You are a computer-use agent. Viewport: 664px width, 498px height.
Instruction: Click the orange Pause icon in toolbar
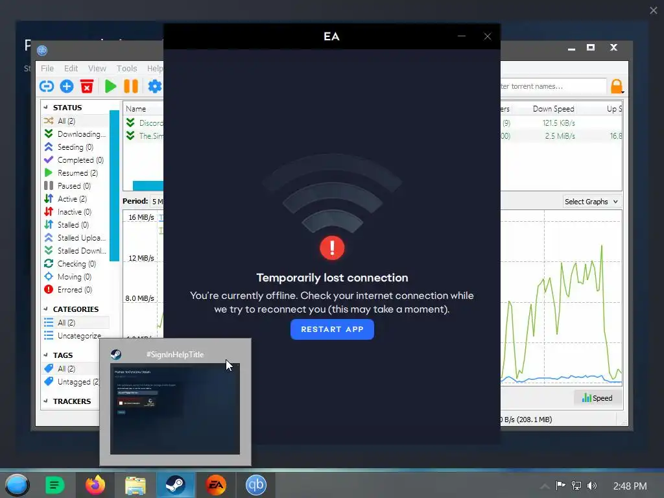(131, 86)
